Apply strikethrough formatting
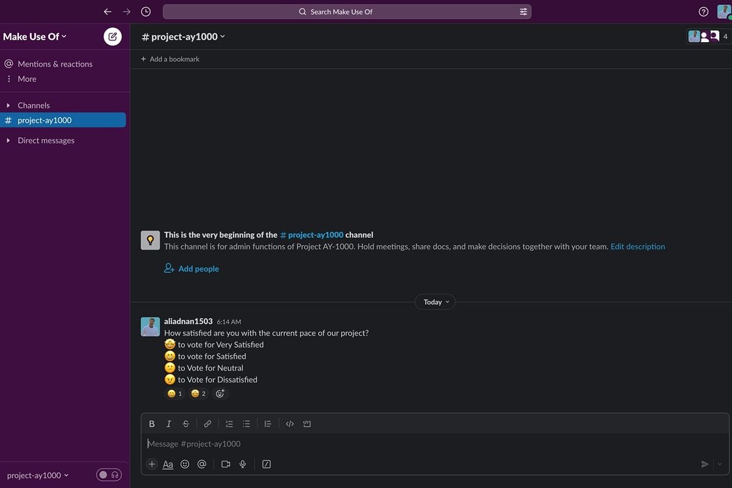Image resolution: width=732 pixels, height=488 pixels. [186, 424]
